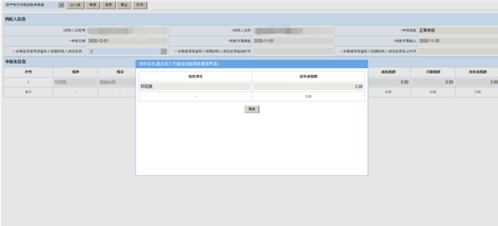Click the 总计 row label
This screenshot has height=226, width=498.
point(28,92)
